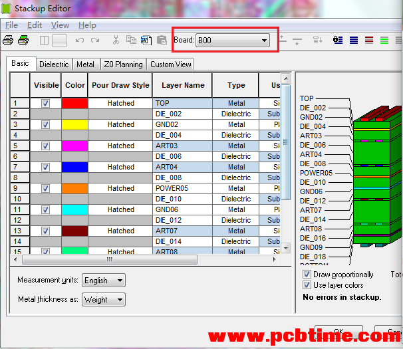Toggle visibility of GND06 layer
Screen dimensions: 403x349
[x=45, y=209]
